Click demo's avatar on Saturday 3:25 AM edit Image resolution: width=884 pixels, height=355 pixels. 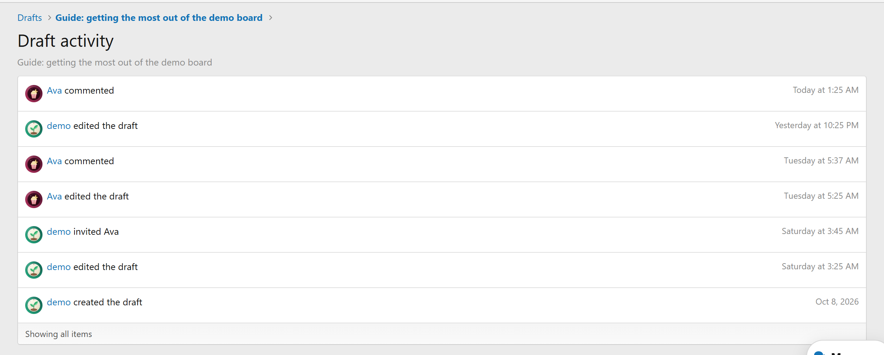click(x=34, y=270)
